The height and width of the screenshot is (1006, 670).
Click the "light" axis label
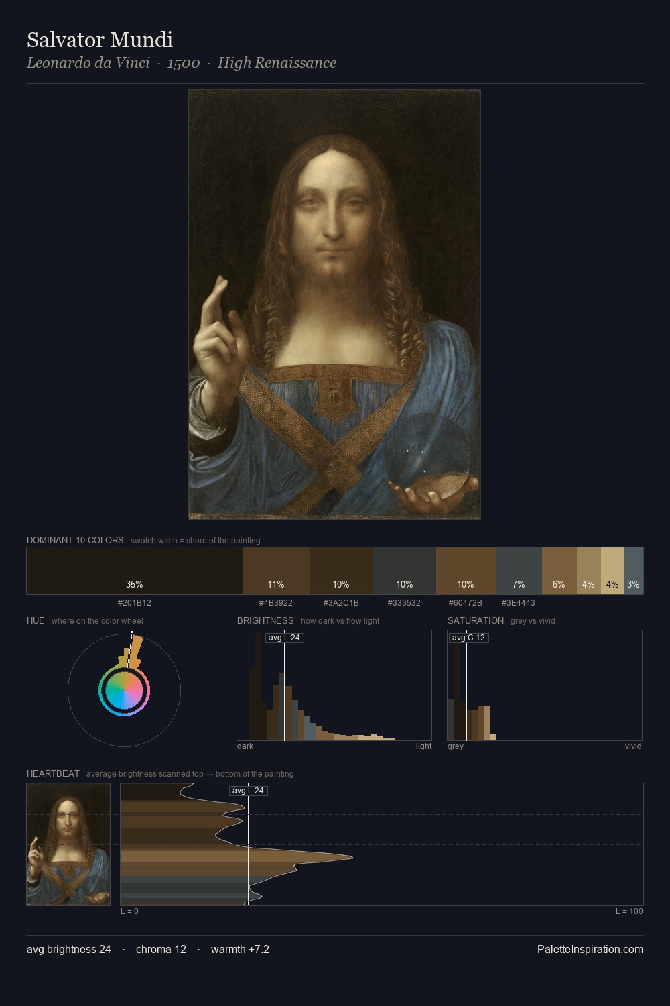[x=423, y=746]
